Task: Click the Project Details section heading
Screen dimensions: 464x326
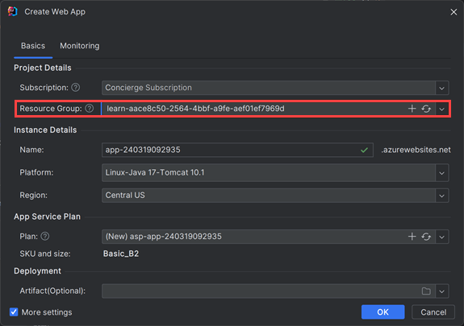Action: click(43, 68)
